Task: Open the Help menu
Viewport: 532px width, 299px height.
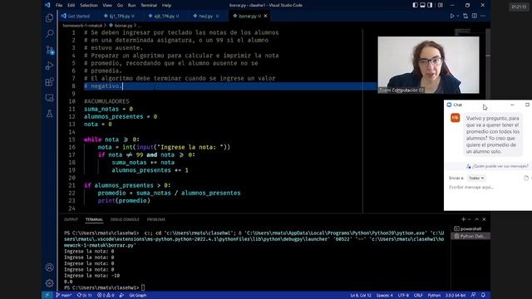Action: (x=166, y=5)
